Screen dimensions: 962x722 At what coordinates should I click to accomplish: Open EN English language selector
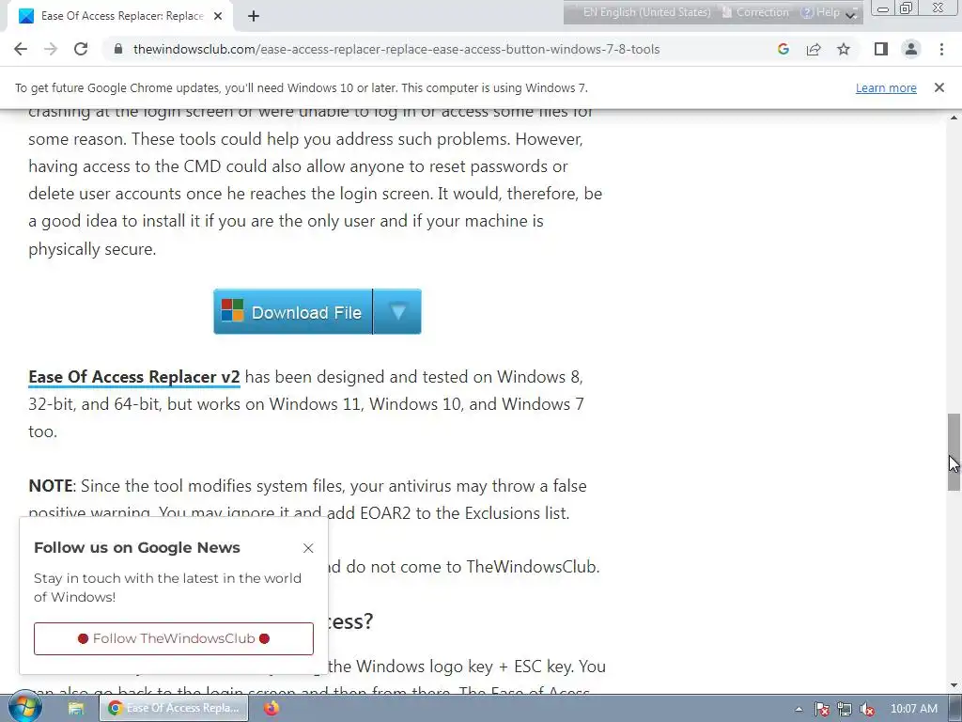[x=646, y=12]
